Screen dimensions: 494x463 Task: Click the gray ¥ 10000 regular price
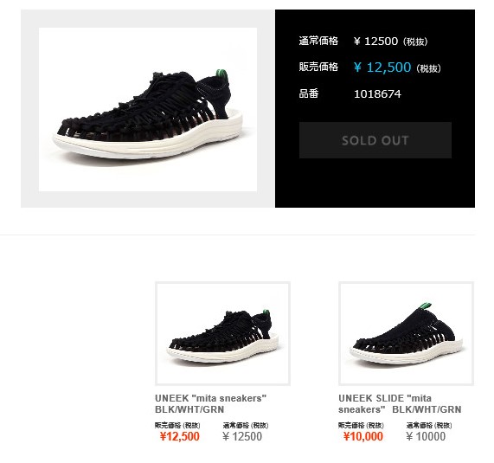coord(426,436)
